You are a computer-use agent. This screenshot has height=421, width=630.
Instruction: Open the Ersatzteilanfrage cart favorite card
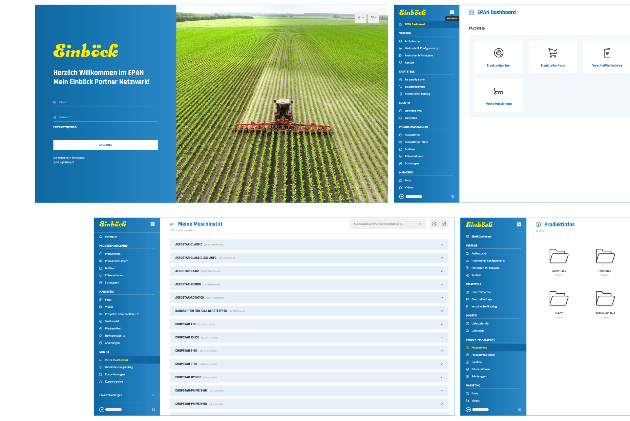[x=553, y=57]
